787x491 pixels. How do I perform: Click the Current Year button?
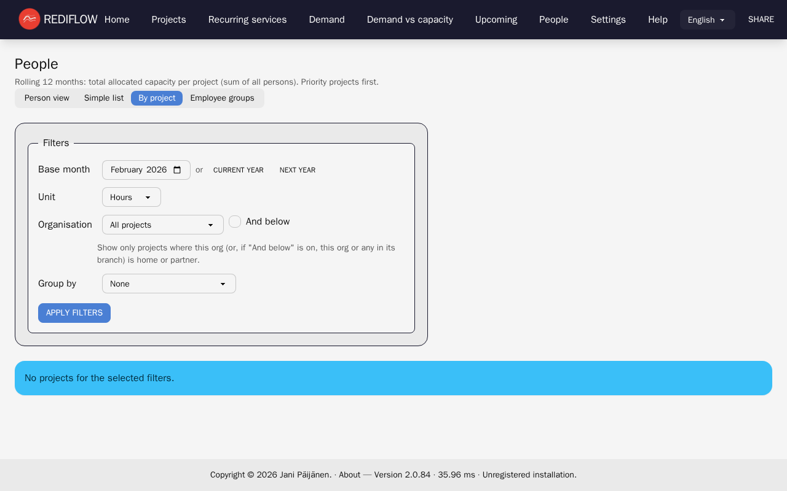238,170
